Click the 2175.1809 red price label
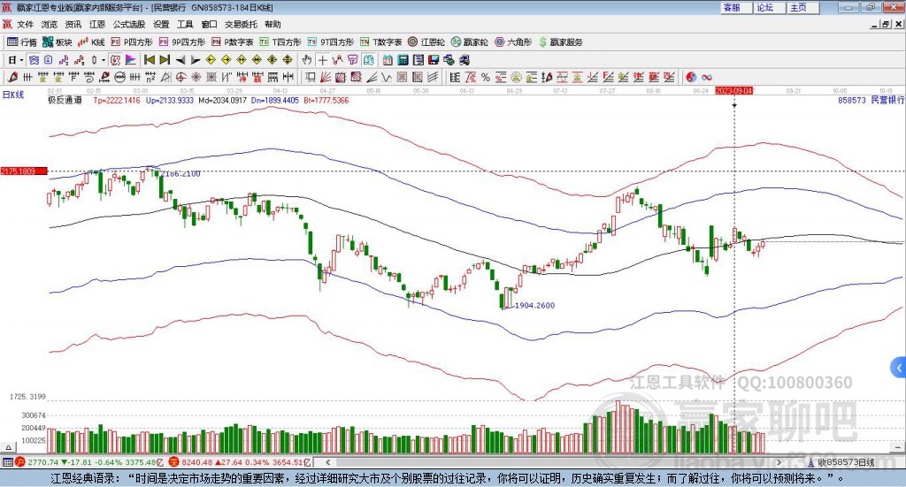This screenshot has width=906, height=487. click(x=23, y=171)
